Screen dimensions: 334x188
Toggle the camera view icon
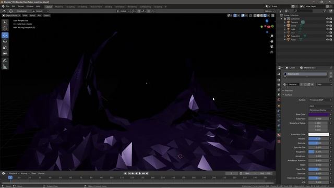[271, 46]
